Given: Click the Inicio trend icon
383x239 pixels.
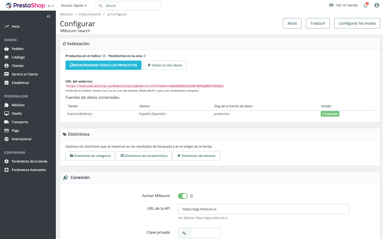Looking at the screenshot, I should pos(7,27).
